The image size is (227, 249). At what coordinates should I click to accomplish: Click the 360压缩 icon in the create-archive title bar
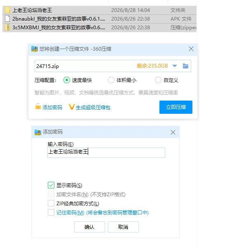click(x=35, y=49)
